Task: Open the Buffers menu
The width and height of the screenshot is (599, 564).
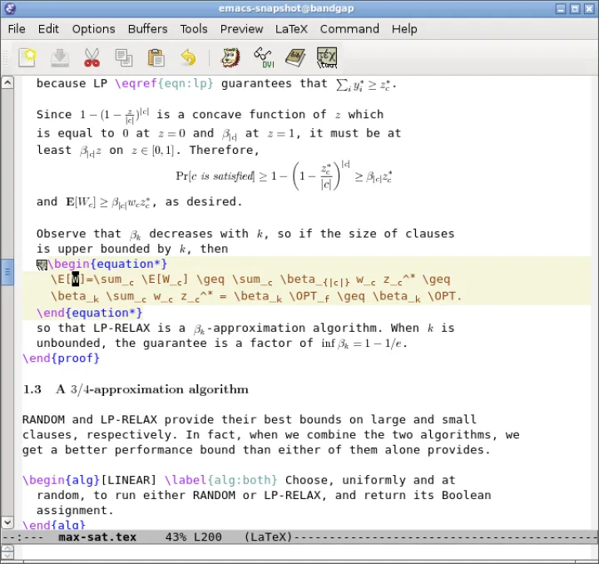Action: [x=147, y=28]
